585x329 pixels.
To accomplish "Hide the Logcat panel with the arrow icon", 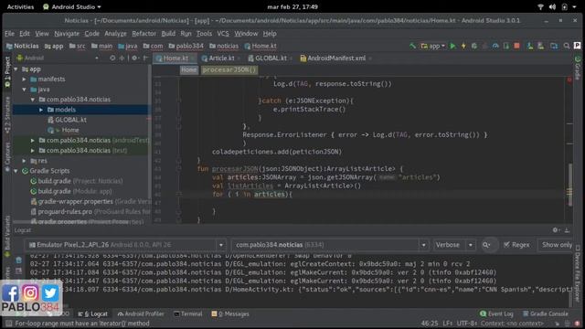I will [567, 230].
